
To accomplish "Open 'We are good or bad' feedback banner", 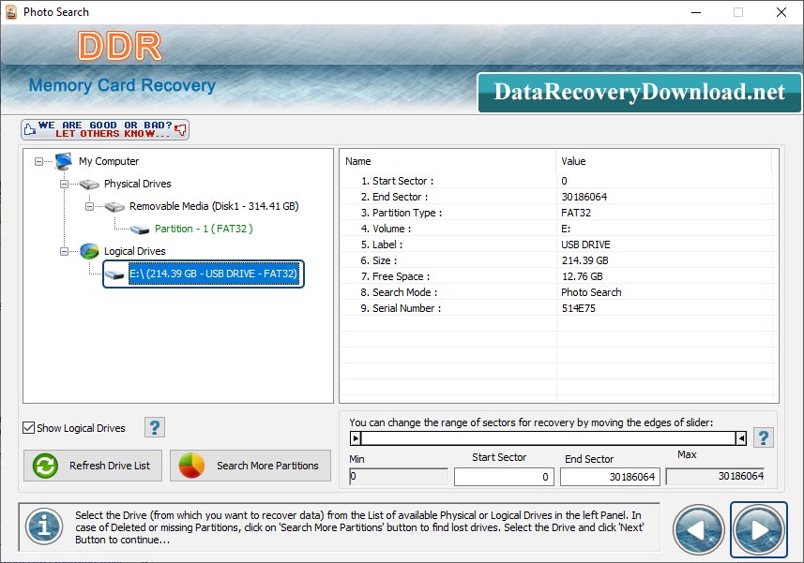I will [x=105, y=129].
